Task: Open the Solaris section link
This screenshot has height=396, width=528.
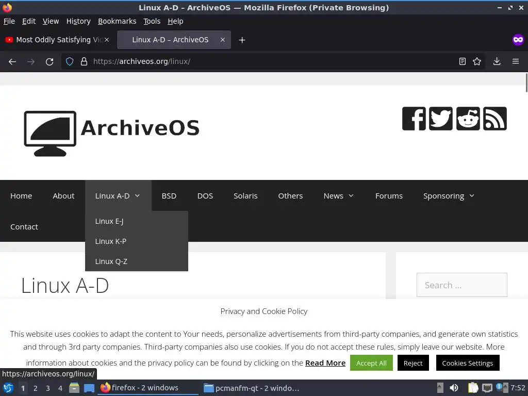Action: (x=245, y=195)
